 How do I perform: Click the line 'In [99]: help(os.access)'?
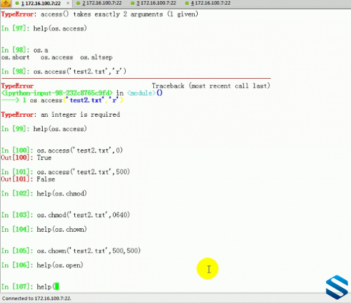tap(44, 129)
